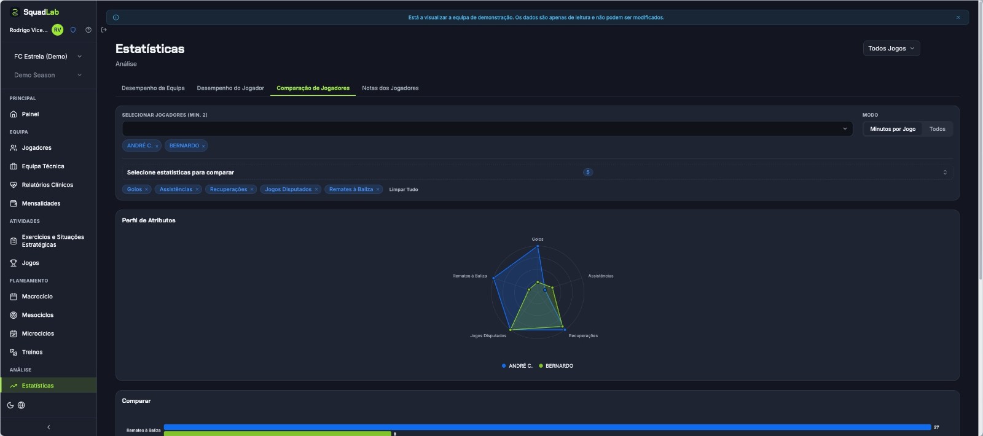The image size is (983, 436).
Task: Open language globe icon
Action: click(22, 405)
